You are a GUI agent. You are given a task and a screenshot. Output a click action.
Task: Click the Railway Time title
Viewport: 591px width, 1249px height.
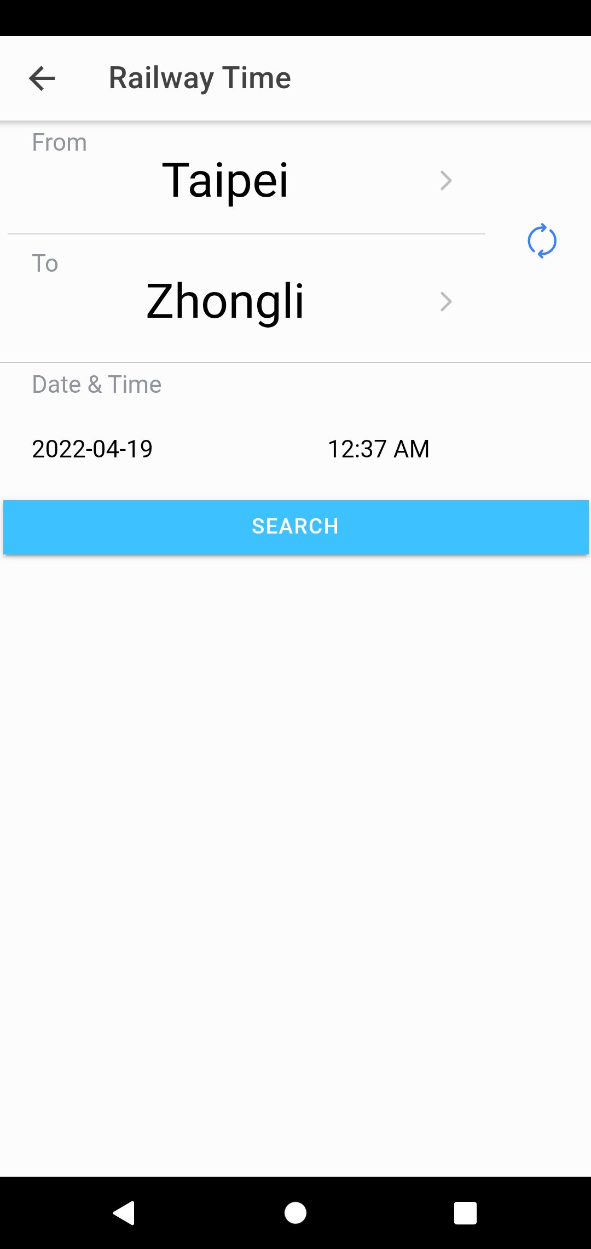200,78
